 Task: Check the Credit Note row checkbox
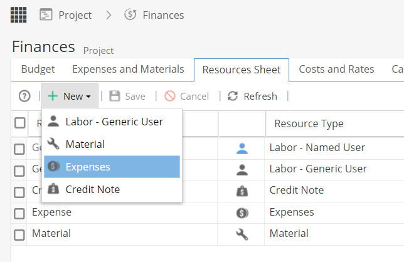point(19,192)
